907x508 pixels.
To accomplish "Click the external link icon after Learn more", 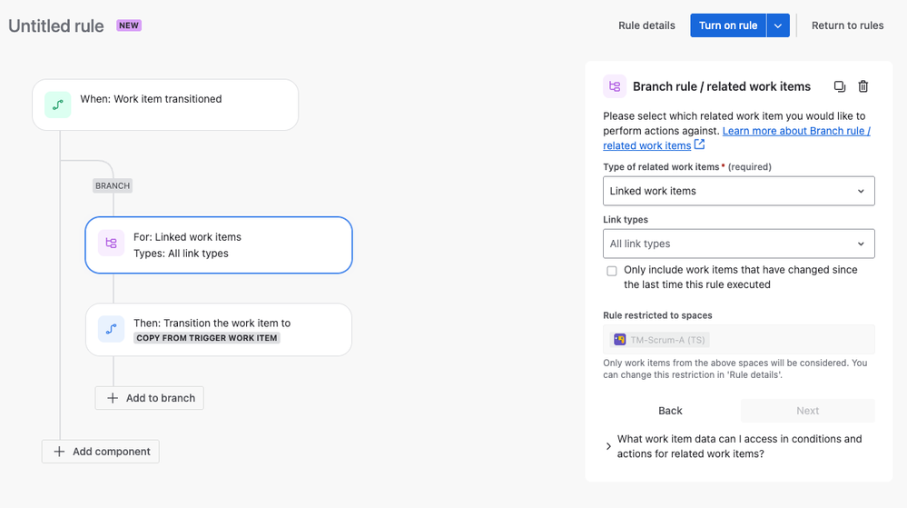I will tap(699, 144).
